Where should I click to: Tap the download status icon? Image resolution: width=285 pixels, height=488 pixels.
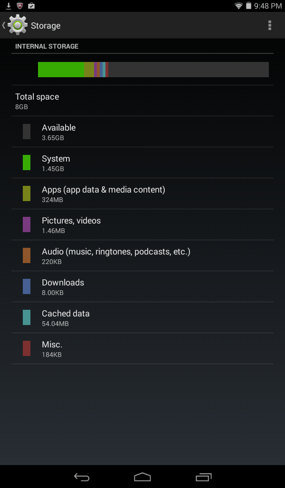pos(9,6)
